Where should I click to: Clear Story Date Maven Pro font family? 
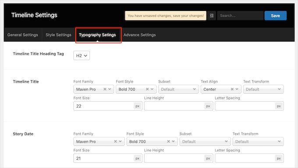click(115, 141)
